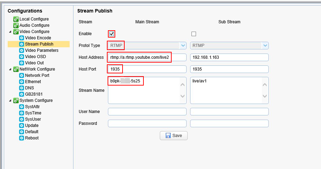Image resolution: width=321 pixels, height=169 pixels.
Task: Open Main Stream Protol Type dropdown
Action: tap(183, 46)
